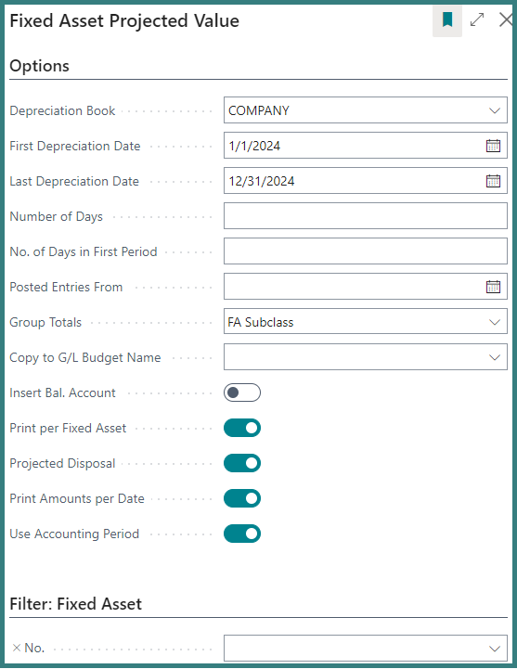This screenshot has height=669, width=517.
Task: Enable the Insert Bal. Account toggle
Action: (242, 392)
